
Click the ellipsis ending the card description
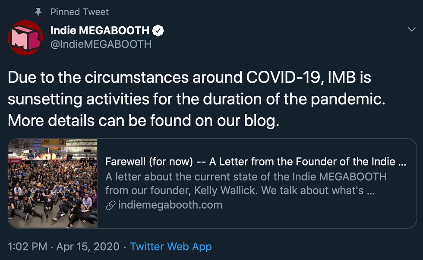pos(370,190)
